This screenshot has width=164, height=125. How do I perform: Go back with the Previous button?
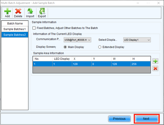(119, 119)
